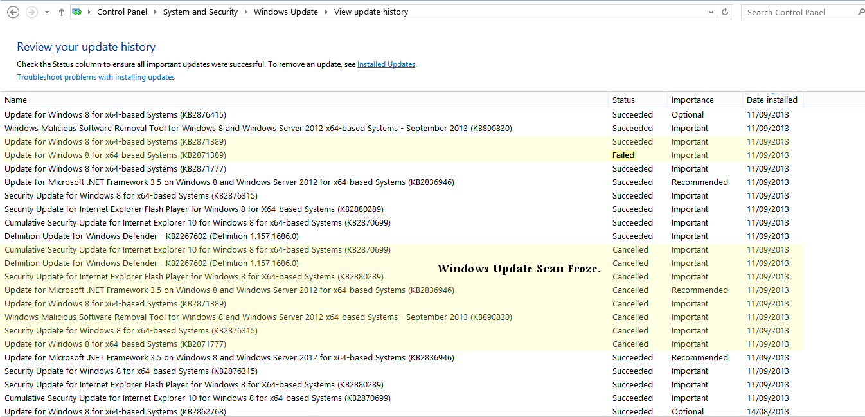The image size is (865, 417).
Task: Expand the address bar history dropdown
Action: click(x=710, y=12)
